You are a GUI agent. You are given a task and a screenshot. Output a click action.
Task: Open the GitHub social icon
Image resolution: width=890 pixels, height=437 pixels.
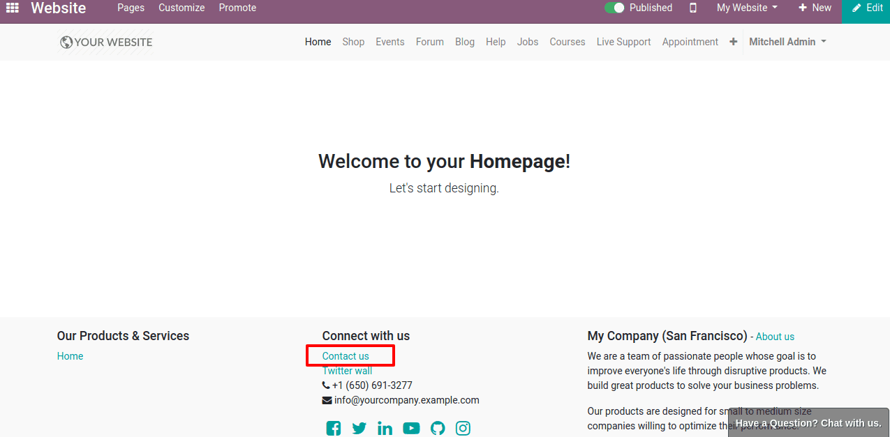pos(438,428)
